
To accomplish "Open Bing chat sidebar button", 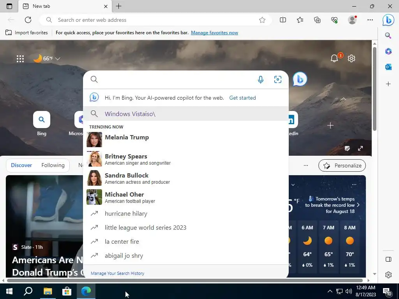I will [x=388, y=20].
